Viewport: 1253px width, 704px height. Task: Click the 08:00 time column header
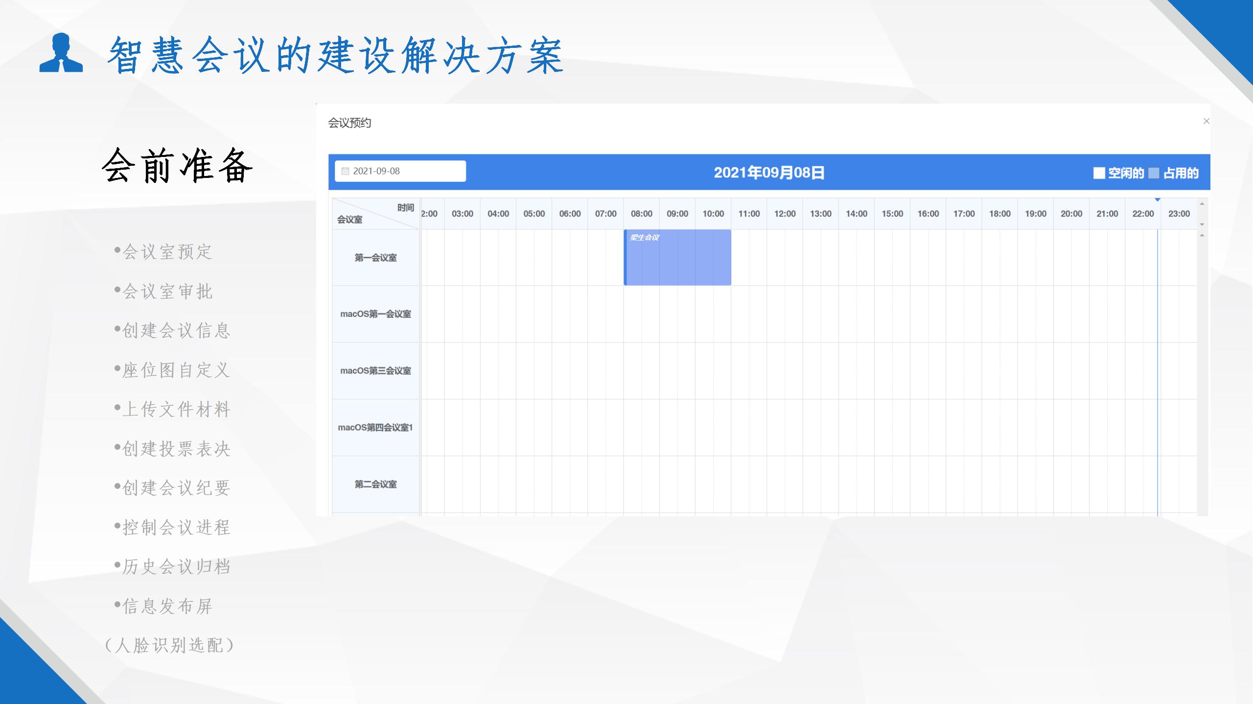641,214
